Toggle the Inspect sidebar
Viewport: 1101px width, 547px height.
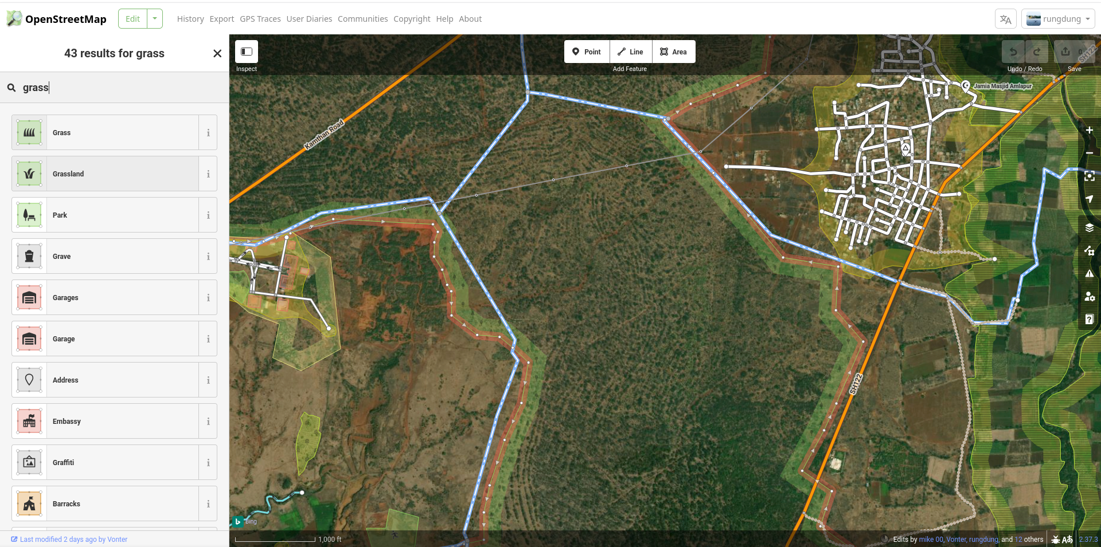pos(247,52)
